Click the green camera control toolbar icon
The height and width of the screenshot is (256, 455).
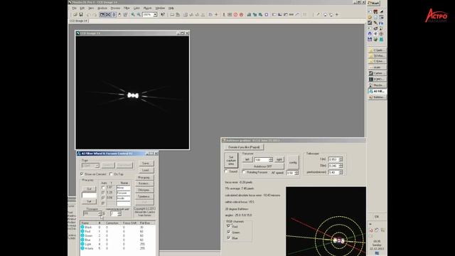coord(249,14)
